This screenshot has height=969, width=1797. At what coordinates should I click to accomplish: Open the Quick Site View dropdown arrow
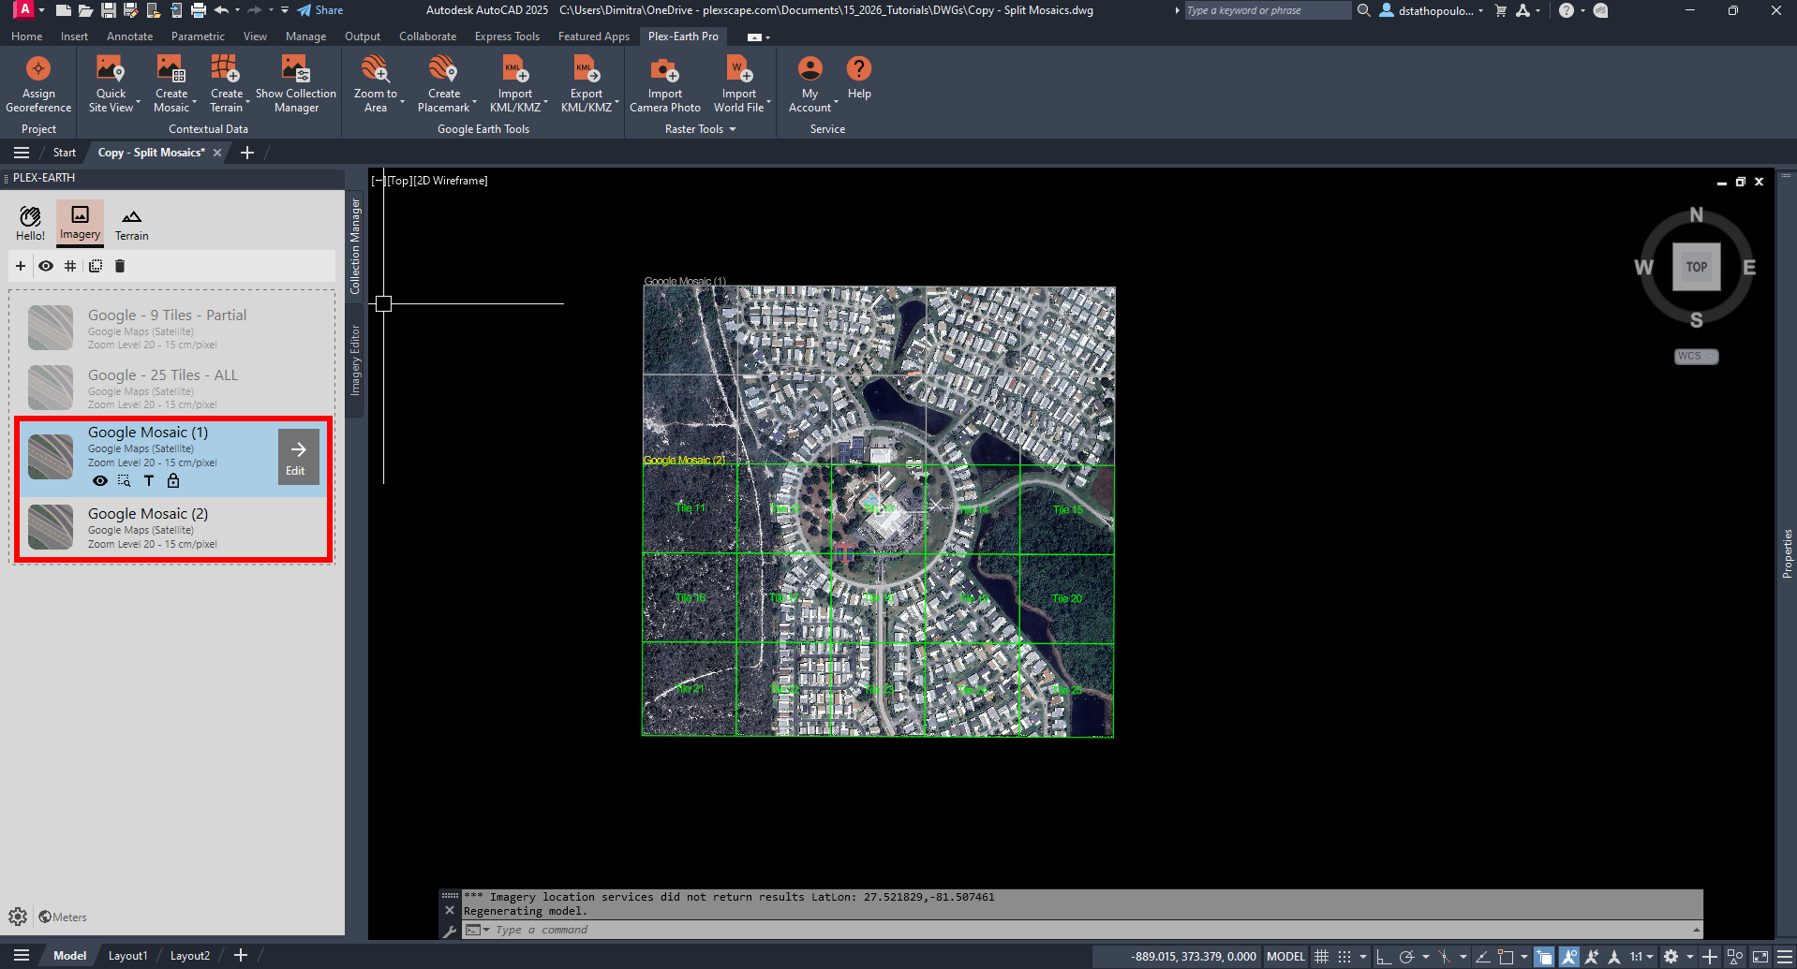(x=138, y=101)
